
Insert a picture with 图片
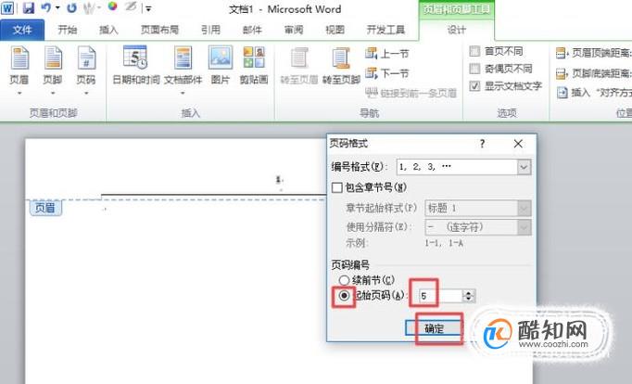point(220,65)
